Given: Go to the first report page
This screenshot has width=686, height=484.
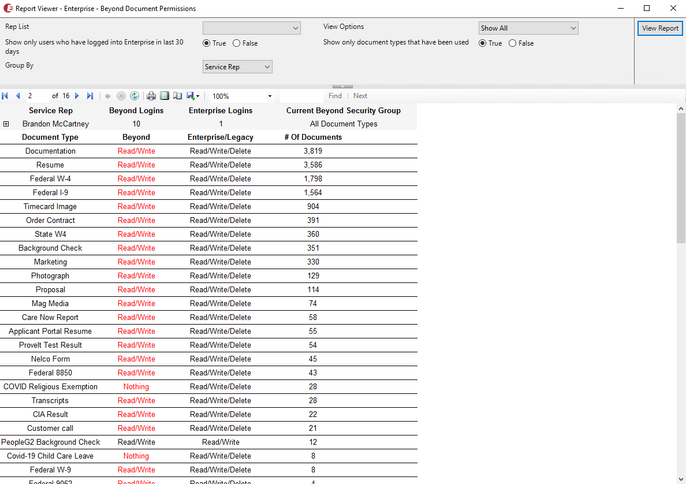Looking at the screenshot, I should 5,96.
